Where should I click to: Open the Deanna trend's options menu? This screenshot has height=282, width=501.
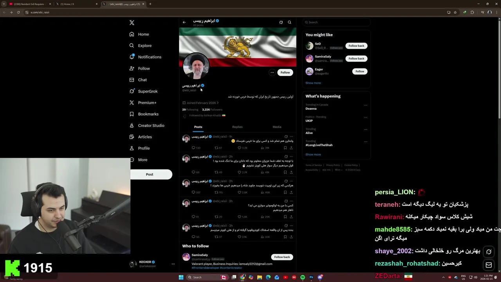click(x=366, y=105)
